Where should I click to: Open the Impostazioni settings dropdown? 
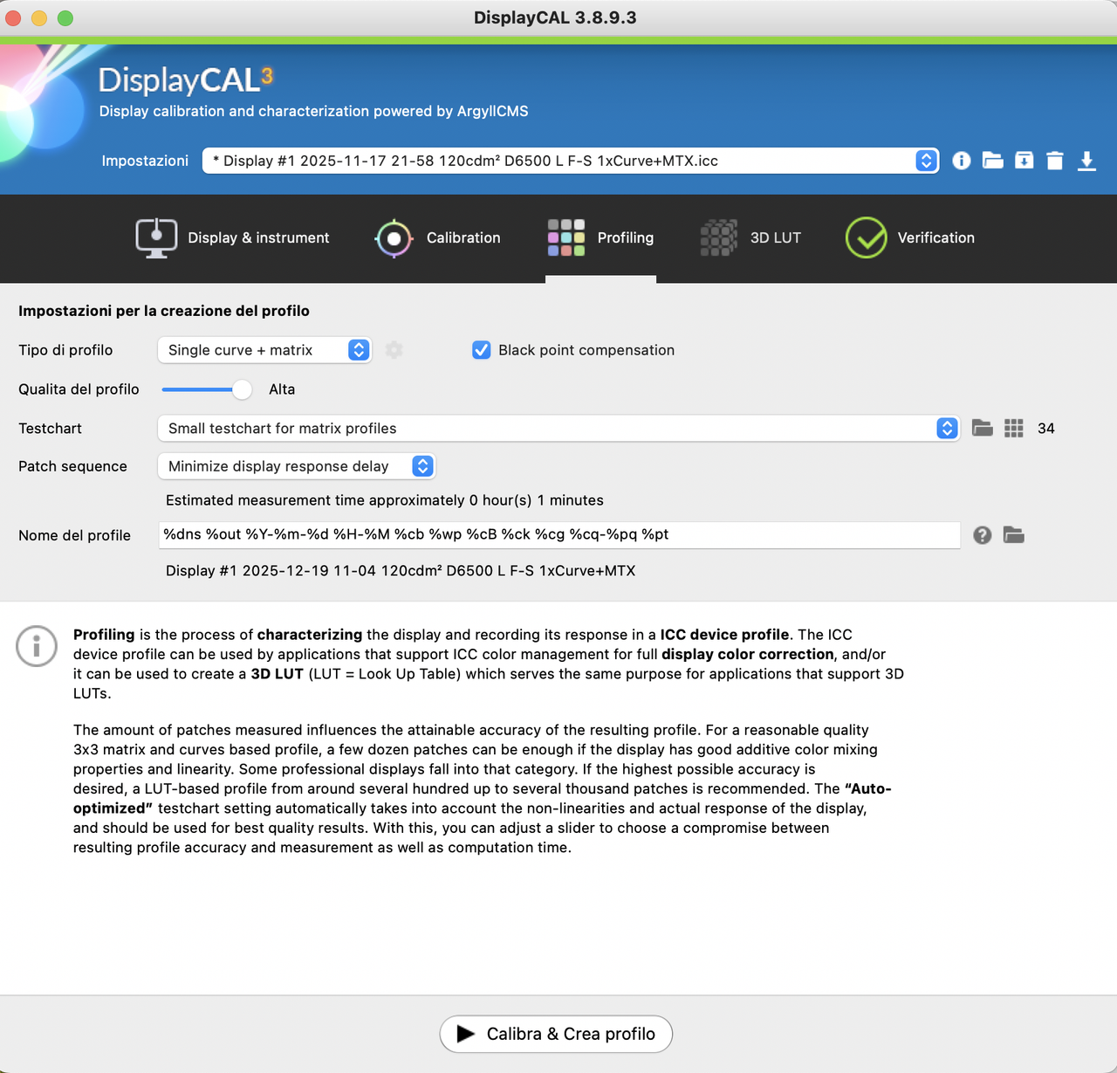(571, 161)
